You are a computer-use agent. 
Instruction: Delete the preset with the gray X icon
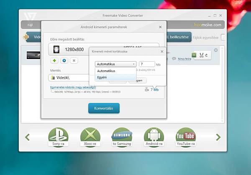click(x=74, y=61)
